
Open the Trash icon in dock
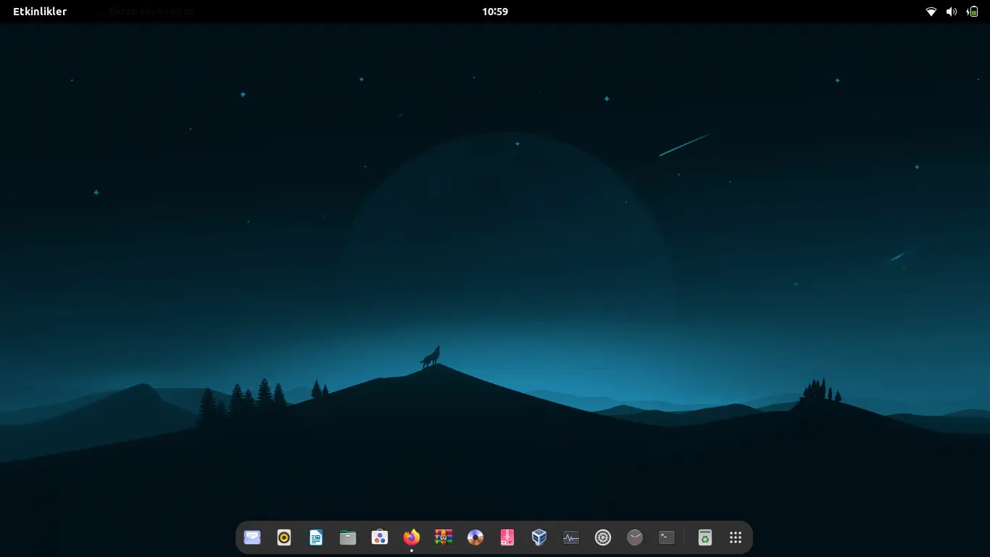tap(704, 537)
